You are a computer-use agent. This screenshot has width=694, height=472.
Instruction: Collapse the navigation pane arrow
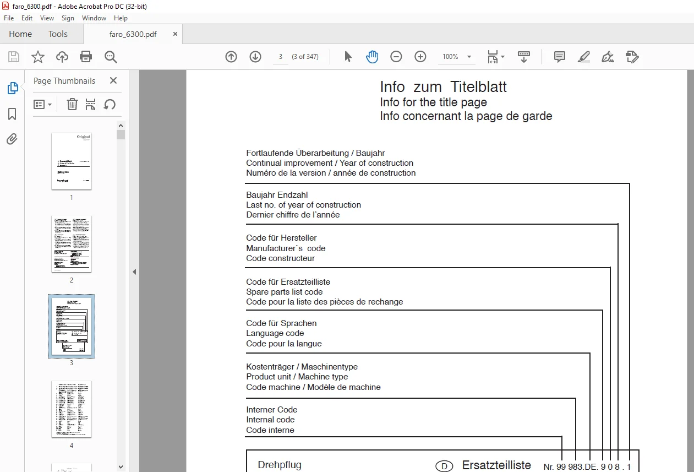[134, 272]
